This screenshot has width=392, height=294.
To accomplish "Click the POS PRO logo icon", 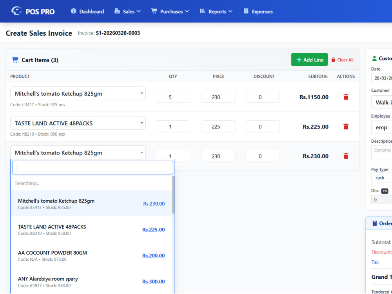I will (16, 11).
